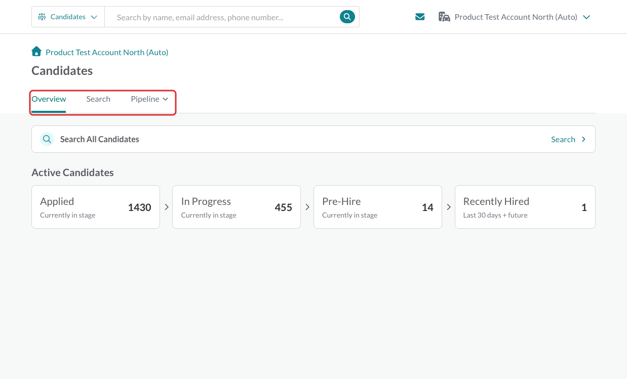Click the 14 pre-hire count
The height and width of the screenshot is (379, 627).
427,207
